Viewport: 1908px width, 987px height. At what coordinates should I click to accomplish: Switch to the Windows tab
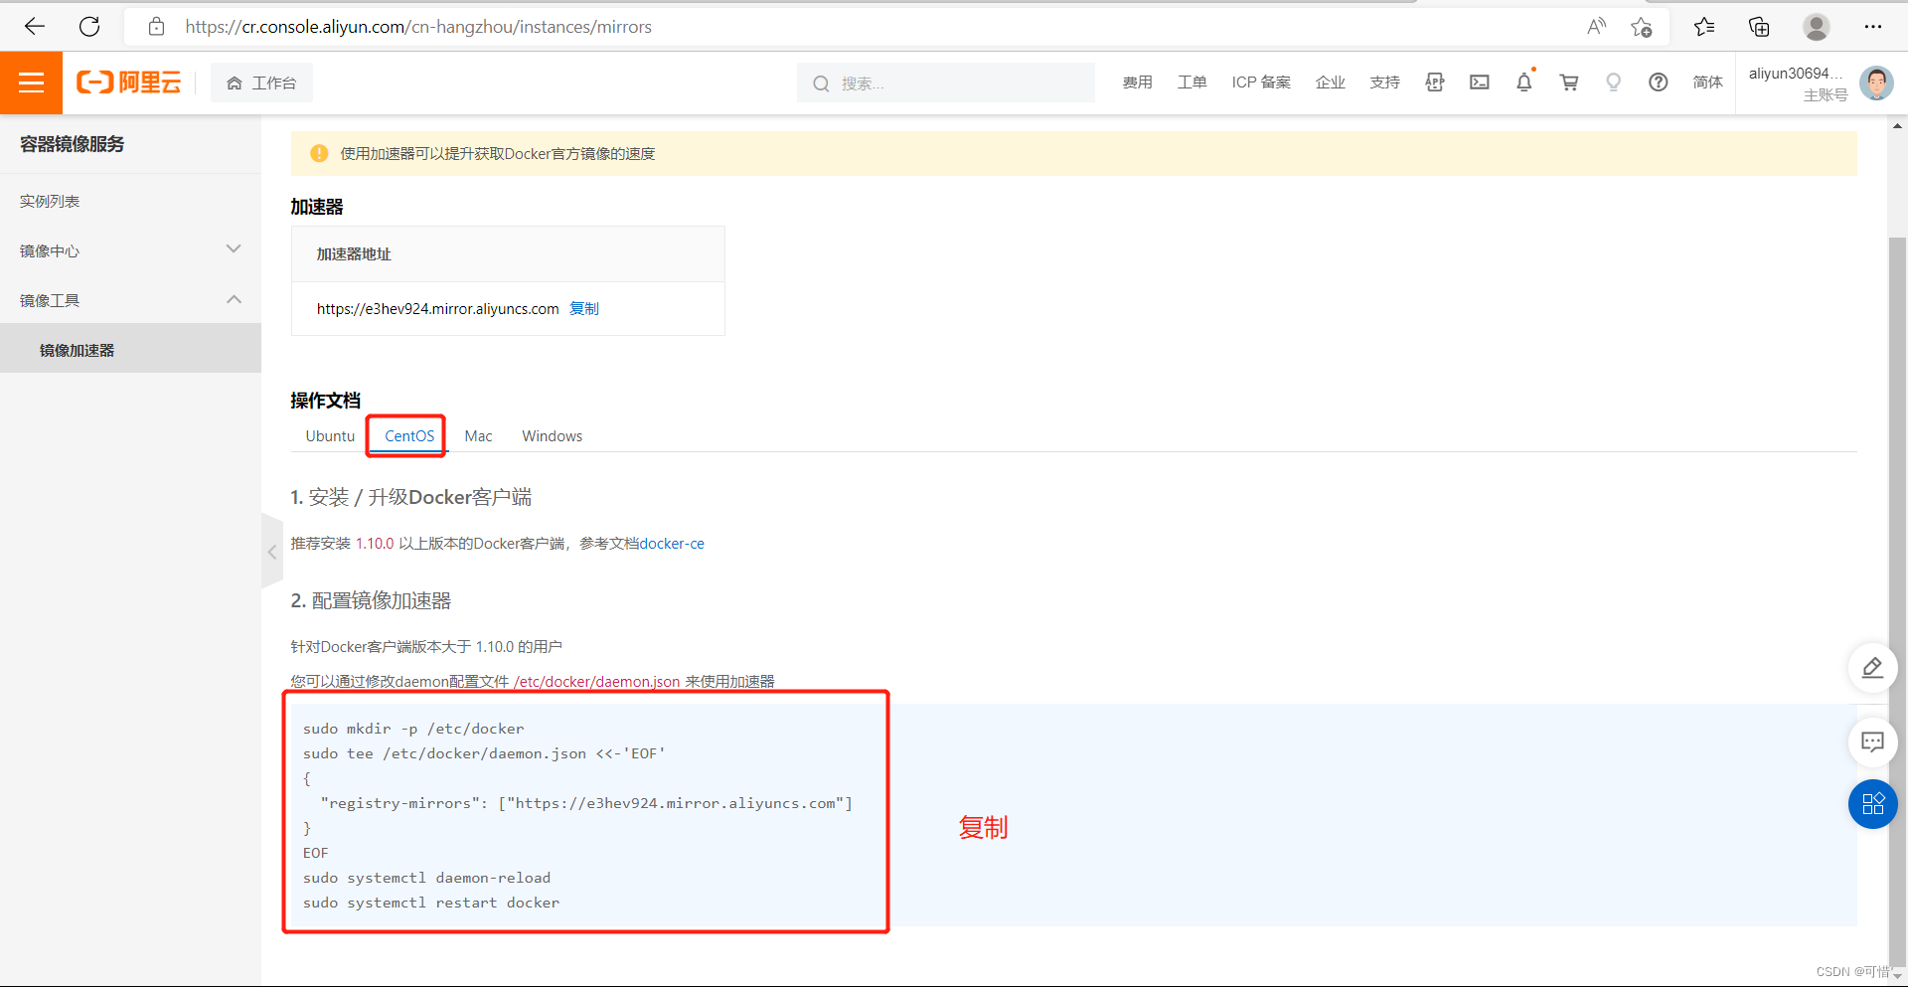point(552,436)
